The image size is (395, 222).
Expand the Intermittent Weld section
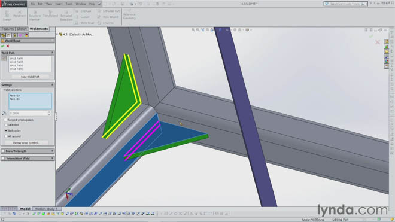53,159
